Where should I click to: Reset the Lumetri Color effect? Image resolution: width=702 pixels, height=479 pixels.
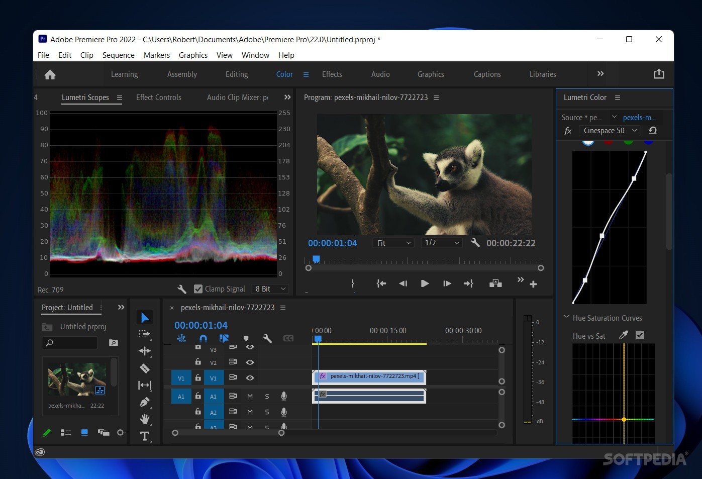(x=653, y=131)
